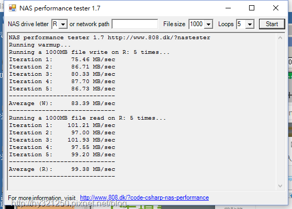This screenshot has width=292, height=209.
Task: Open the NAS drive letter dropdown
Action: 63,24
